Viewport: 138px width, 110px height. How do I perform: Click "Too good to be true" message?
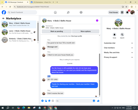[x=61, y=43]
